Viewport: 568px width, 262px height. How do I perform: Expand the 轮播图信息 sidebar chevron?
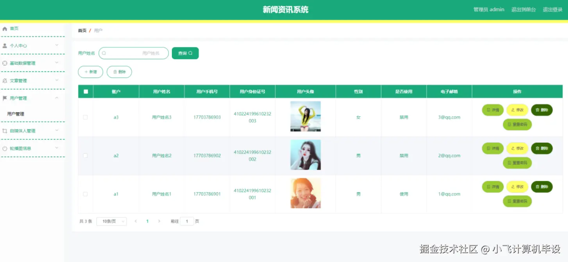(x=57, y=148)
